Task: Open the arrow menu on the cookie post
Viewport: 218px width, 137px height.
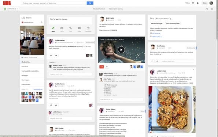Action: (193, 69)
